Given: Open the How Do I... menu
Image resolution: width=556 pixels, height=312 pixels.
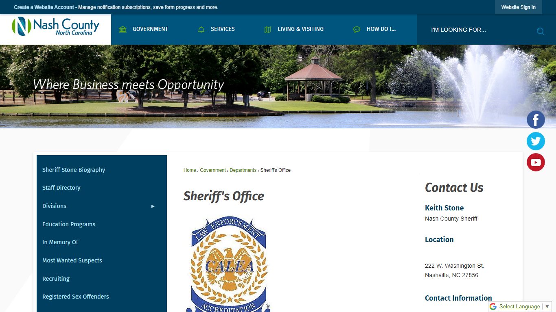Looking at the screenshot, I should click(374, 29).
